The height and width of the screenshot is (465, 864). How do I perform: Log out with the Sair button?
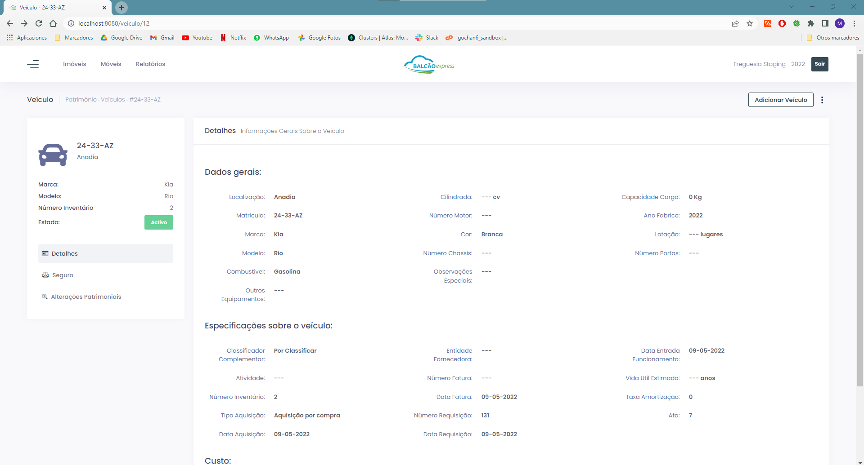click(x=819, y=64)
